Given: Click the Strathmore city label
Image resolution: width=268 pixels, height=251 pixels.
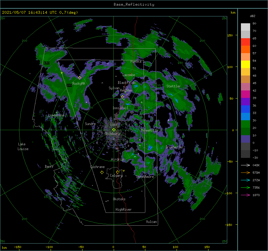Looking at the screenshot, I should [145, 177].
